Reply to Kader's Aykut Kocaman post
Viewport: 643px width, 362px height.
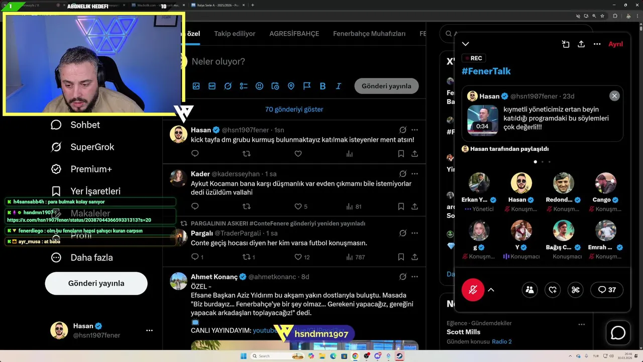pyautogui.click(x=195, y=206)
